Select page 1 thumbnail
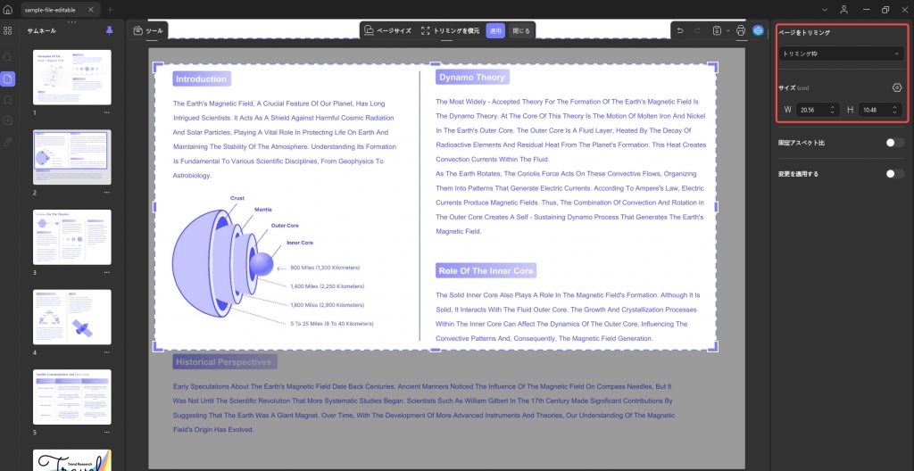The image size is (914, 471). pyautogui.click(x=71, y=77)
